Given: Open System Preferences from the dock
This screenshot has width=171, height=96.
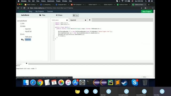Looking at the screenshot, I should (82, 82).
